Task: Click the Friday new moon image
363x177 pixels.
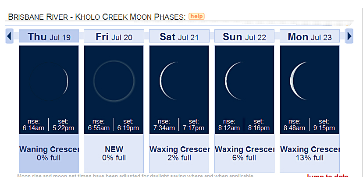Action: click(114, 81)
